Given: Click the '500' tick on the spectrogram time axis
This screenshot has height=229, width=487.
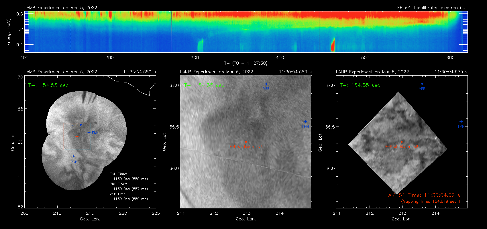Looking at the screenshot, I should (x=365, y=58).
